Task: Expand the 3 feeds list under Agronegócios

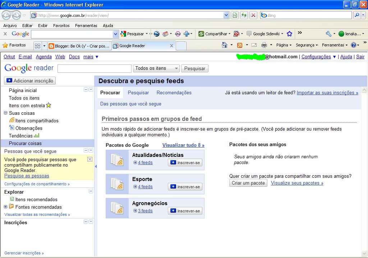Action: (135, 211)
